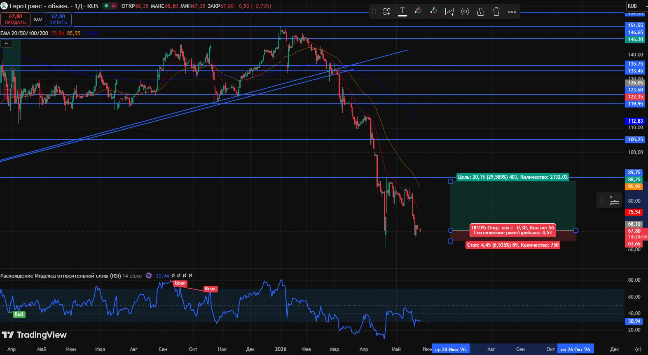This screenshot has width=648, height=355.
Task: Select the EMA 20/50/100/200 indicator label
Action: (x=24, y=33)
